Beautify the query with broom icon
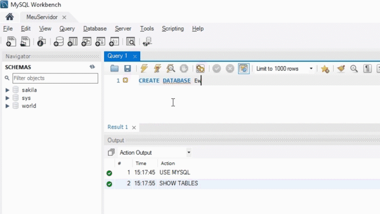Screen dimensions: 380x214 pyautogui.click(x=341, y=68)
